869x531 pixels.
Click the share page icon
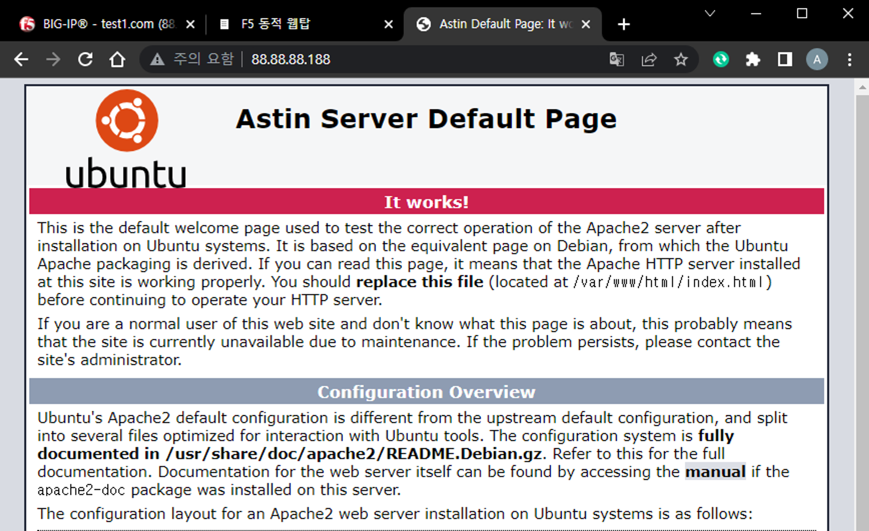649,59
